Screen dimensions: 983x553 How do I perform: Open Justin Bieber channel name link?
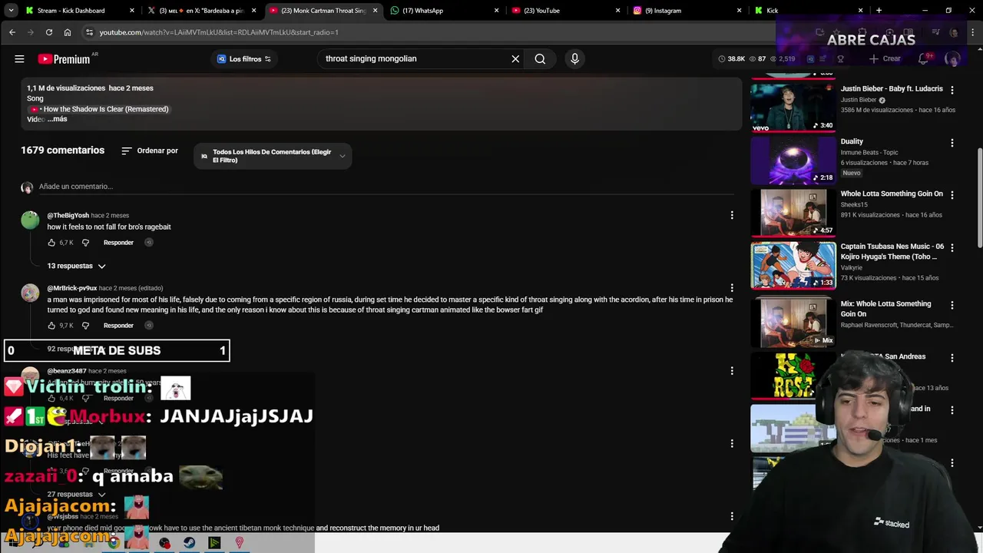[859, 100]
